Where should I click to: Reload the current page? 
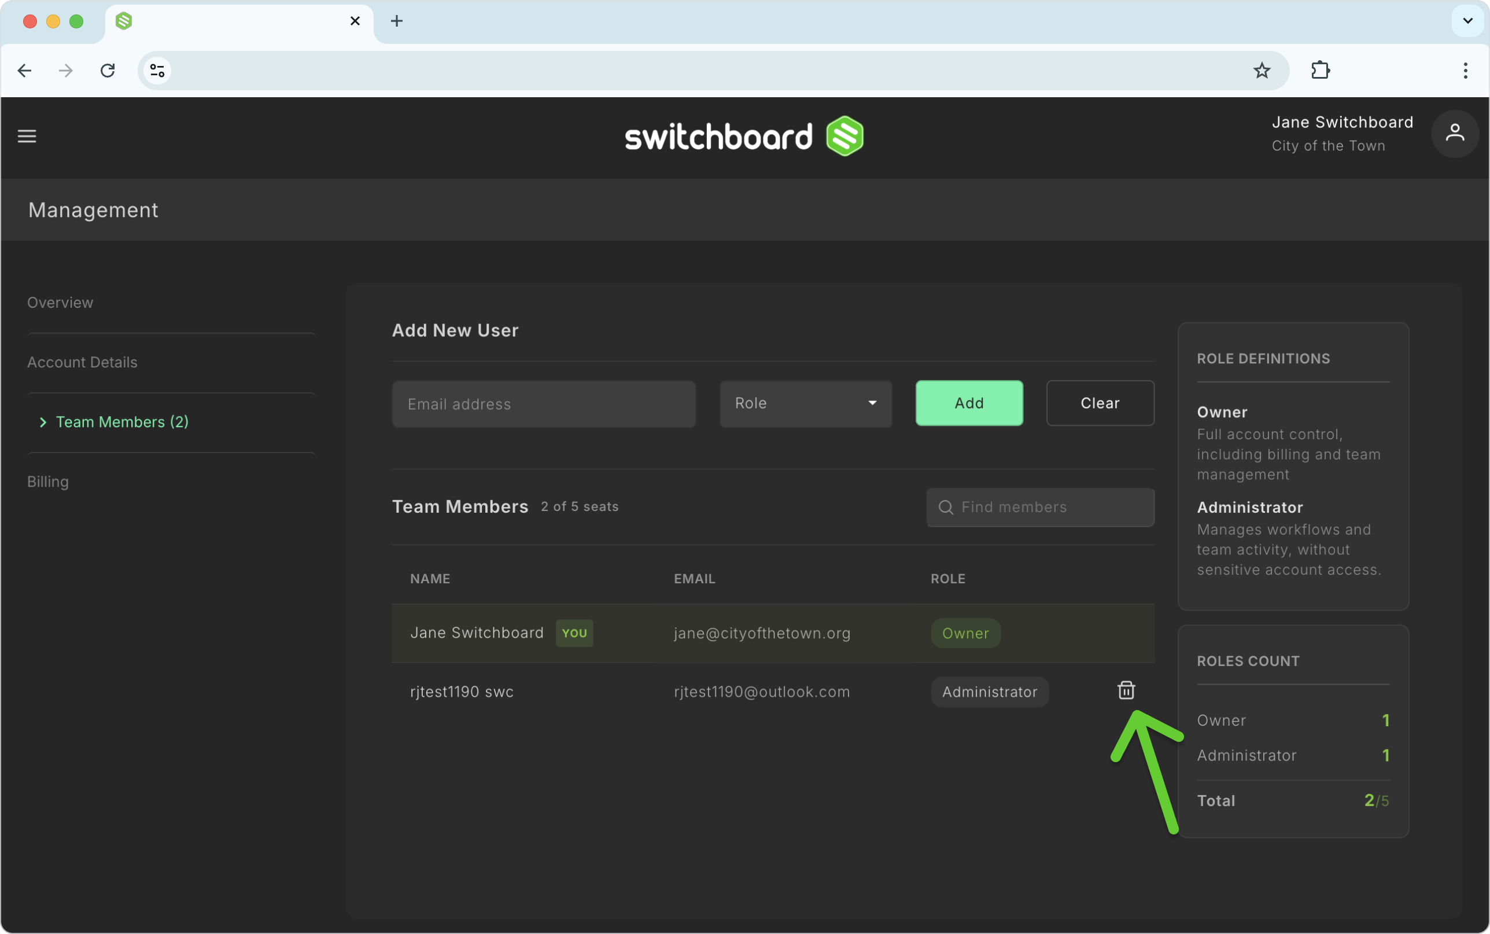click(x=108, y=71)
